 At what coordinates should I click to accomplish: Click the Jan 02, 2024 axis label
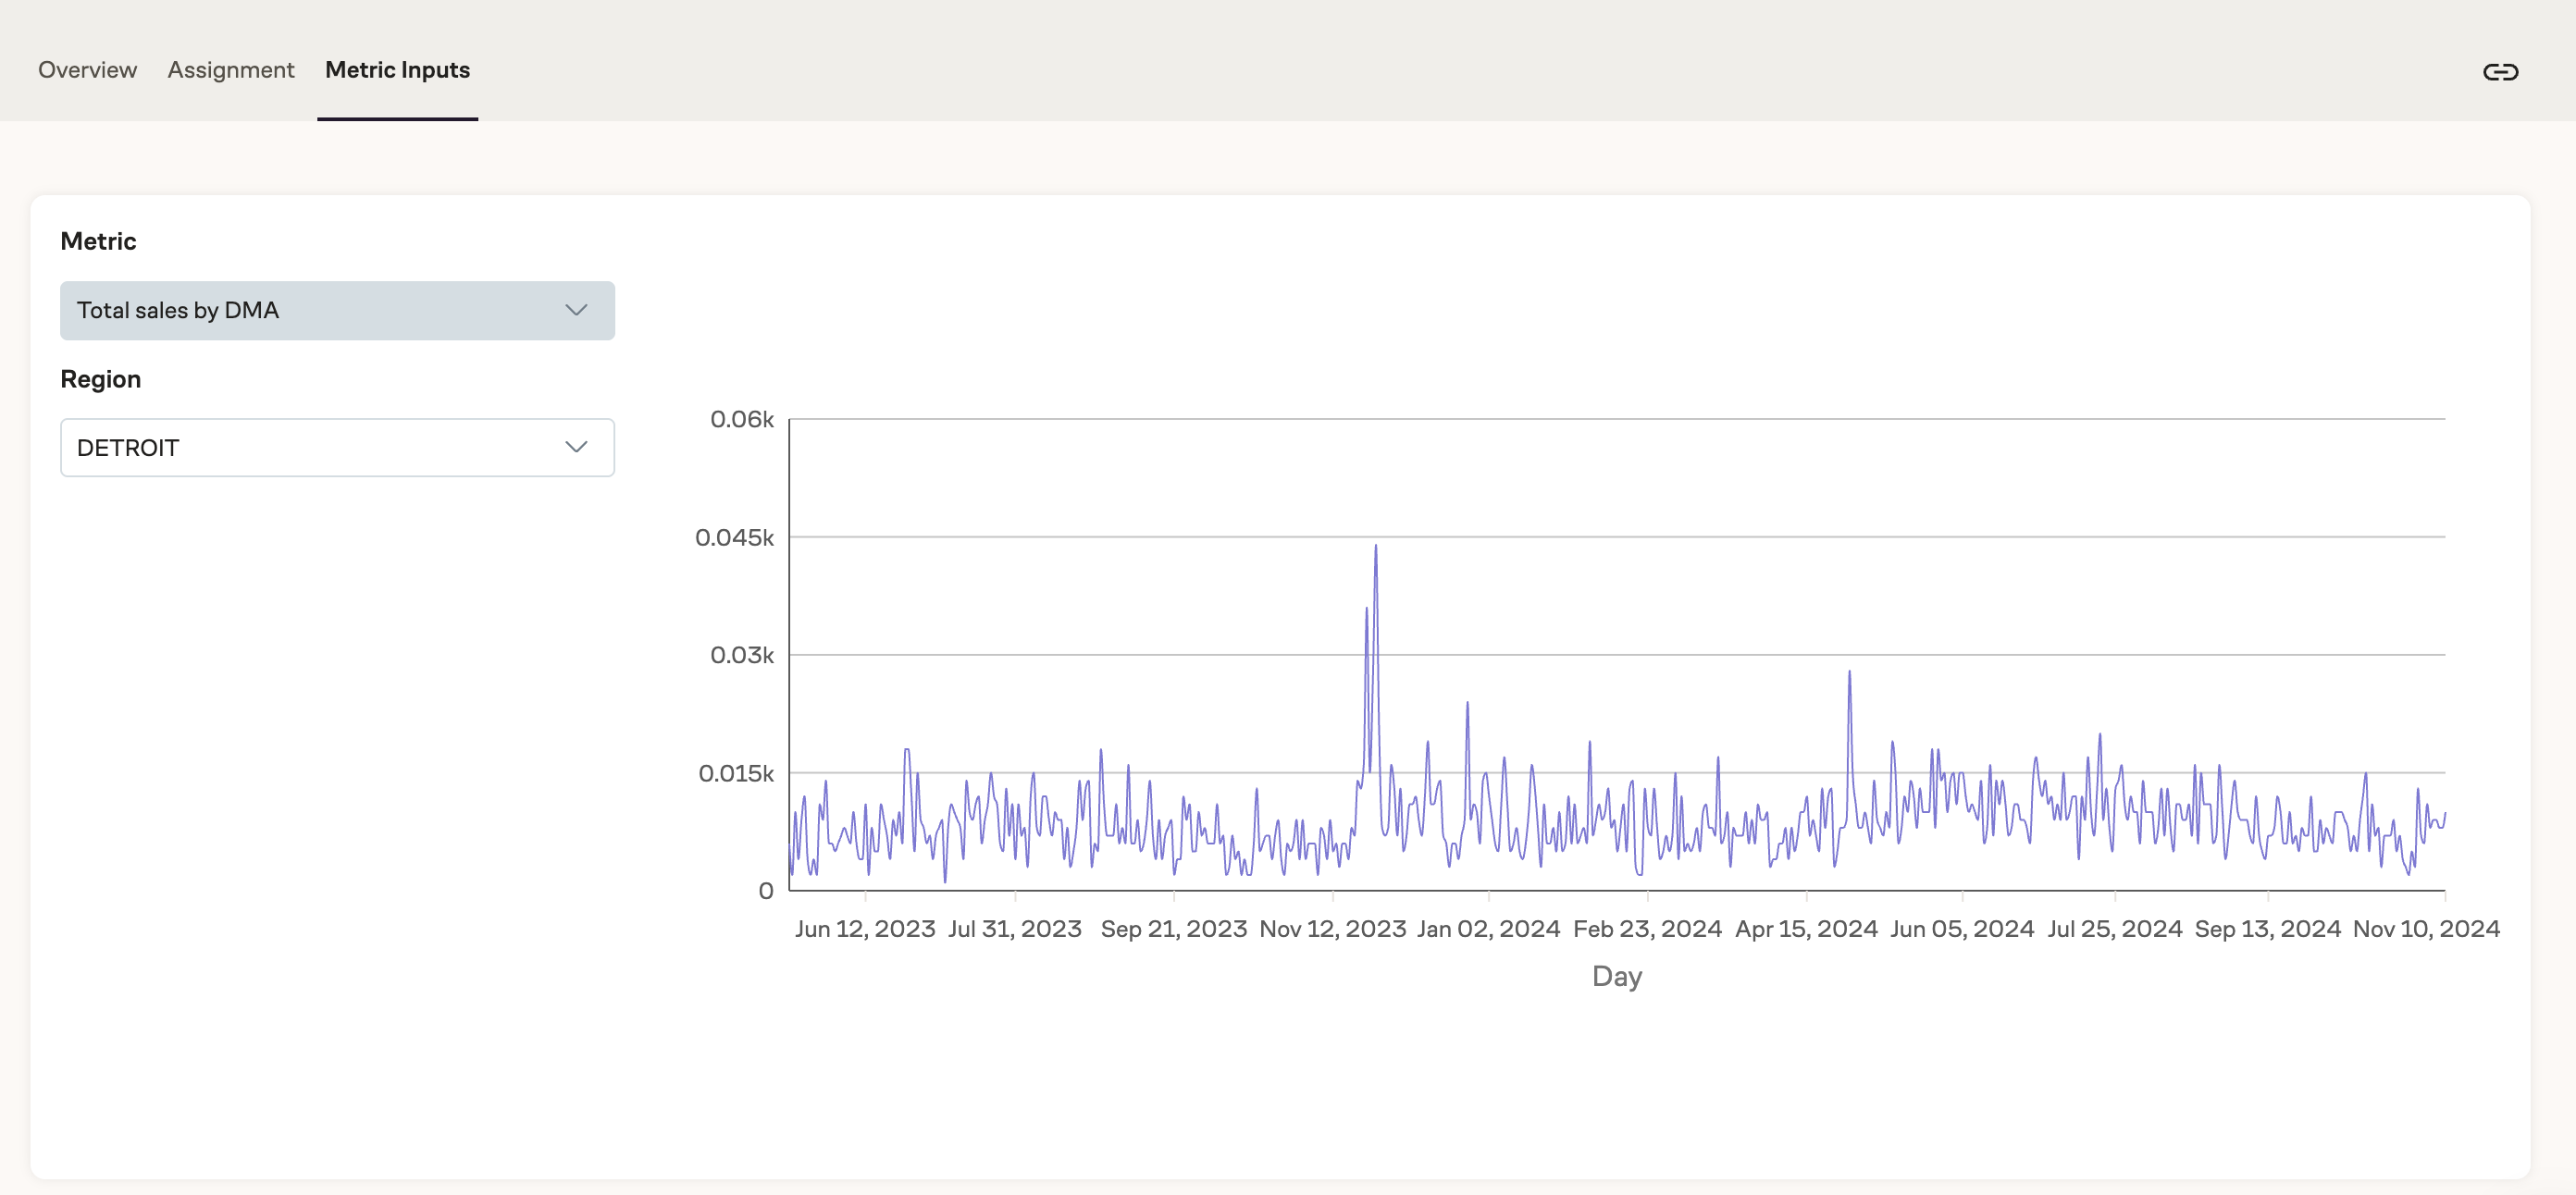point(1488,928)
